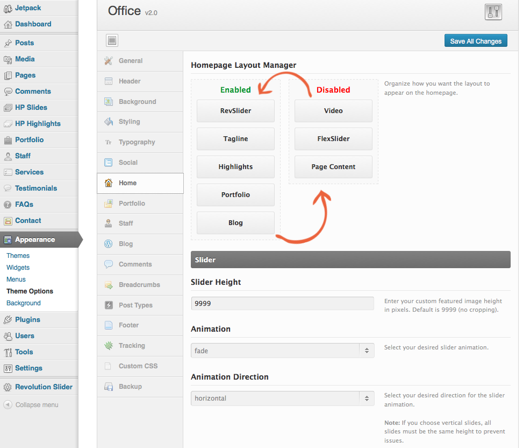
Task: Click the Tools icon in the admin menu
Action: (x=8, y=352)
